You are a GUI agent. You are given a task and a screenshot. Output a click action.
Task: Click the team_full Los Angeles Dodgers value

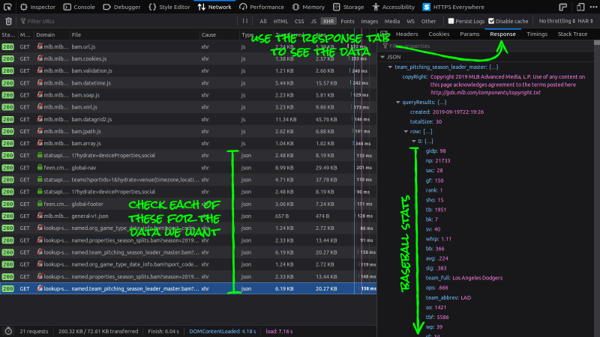pyautogui.click(x=477, y=278)
